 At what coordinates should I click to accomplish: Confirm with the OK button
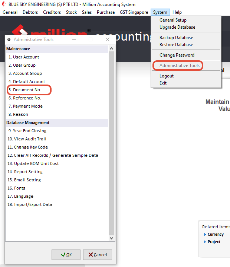pos(66,255)
